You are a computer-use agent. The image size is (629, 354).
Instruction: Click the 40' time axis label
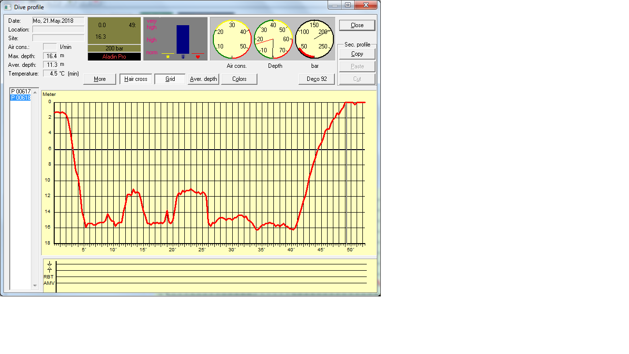point(291,250)
